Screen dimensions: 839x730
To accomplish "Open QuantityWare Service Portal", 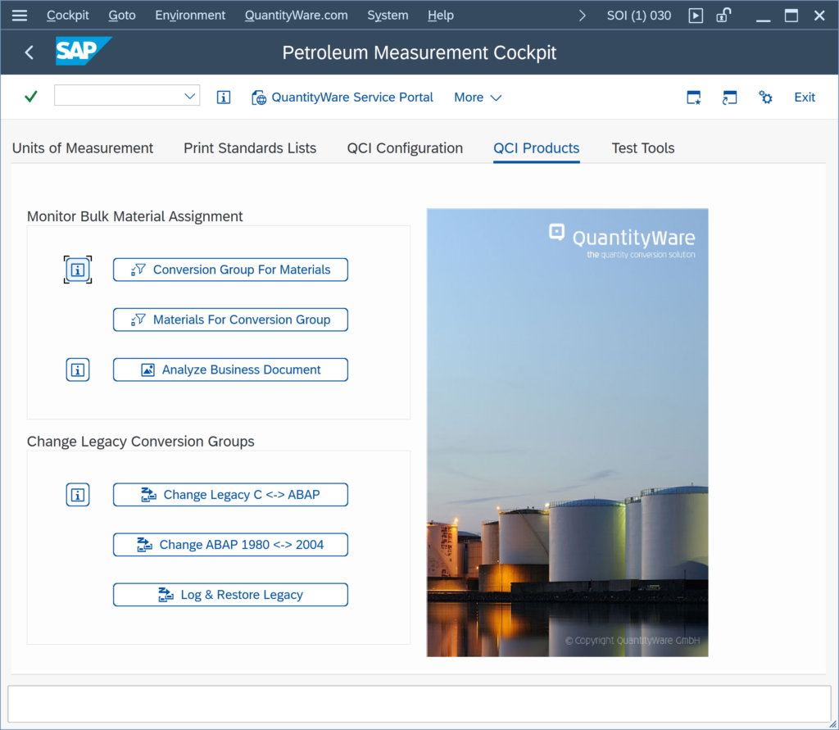I will click(x=342, y=97).
